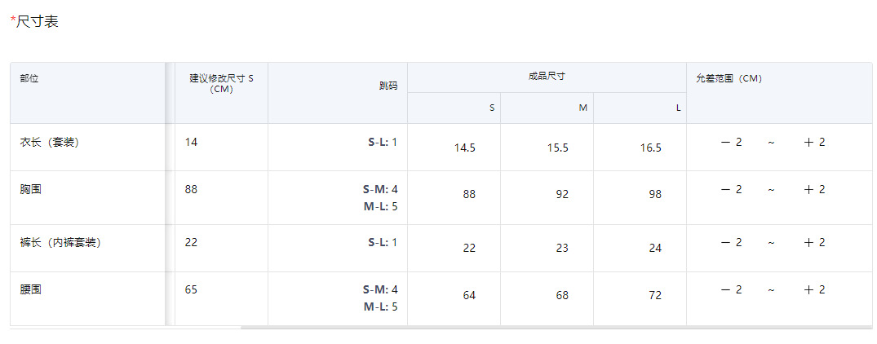Select the M finished size 92 for 胸围
This screenshot has height=344, width=877.
(x=561, y=195)
